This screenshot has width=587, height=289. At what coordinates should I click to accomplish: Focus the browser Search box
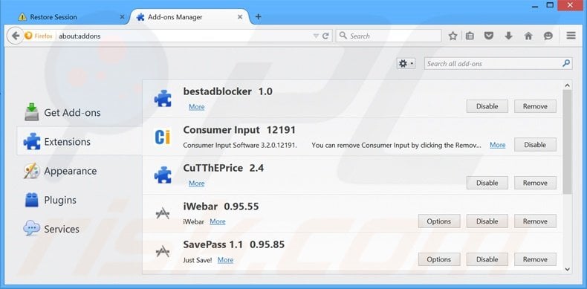pos(389,36)
